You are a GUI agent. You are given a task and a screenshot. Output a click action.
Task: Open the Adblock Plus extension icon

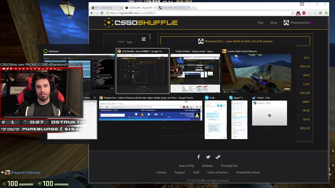304,13
